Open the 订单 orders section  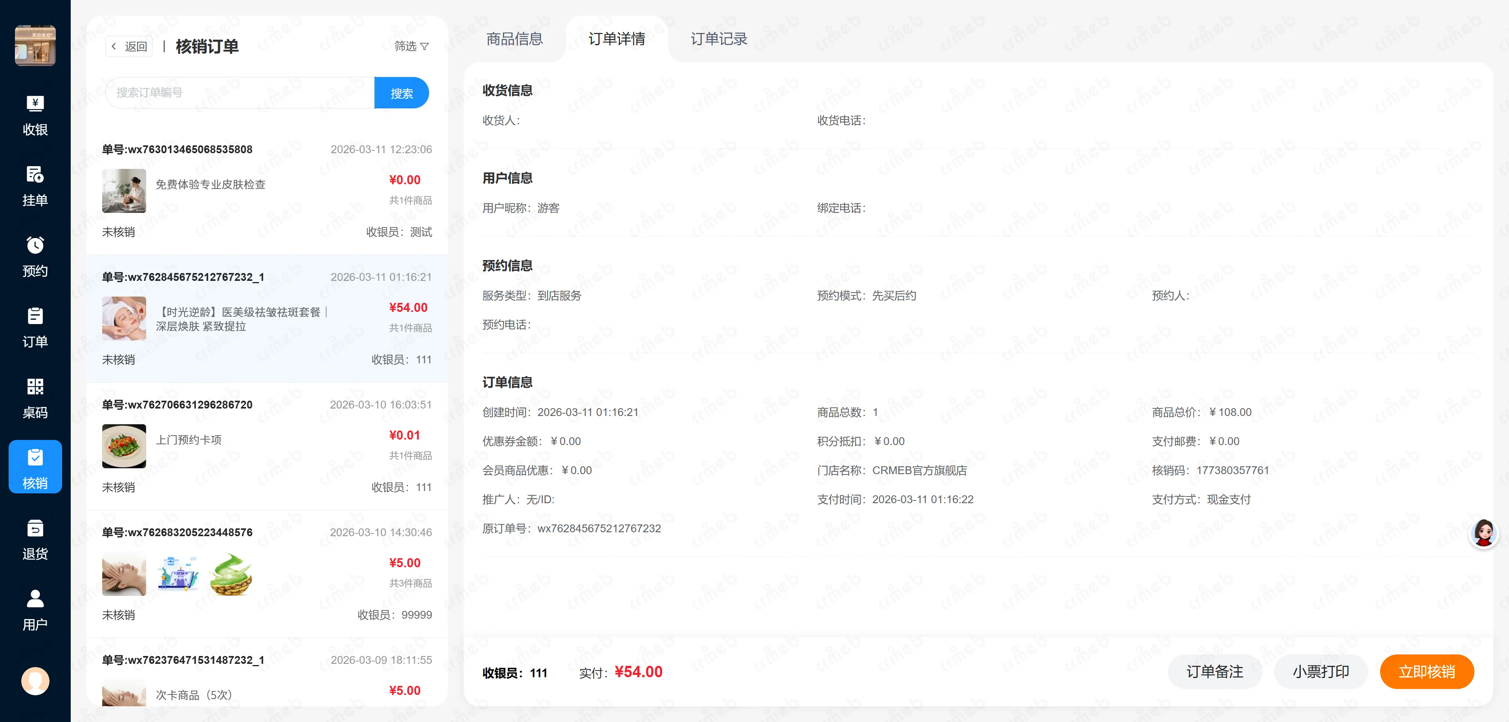[x=35, y=328]
